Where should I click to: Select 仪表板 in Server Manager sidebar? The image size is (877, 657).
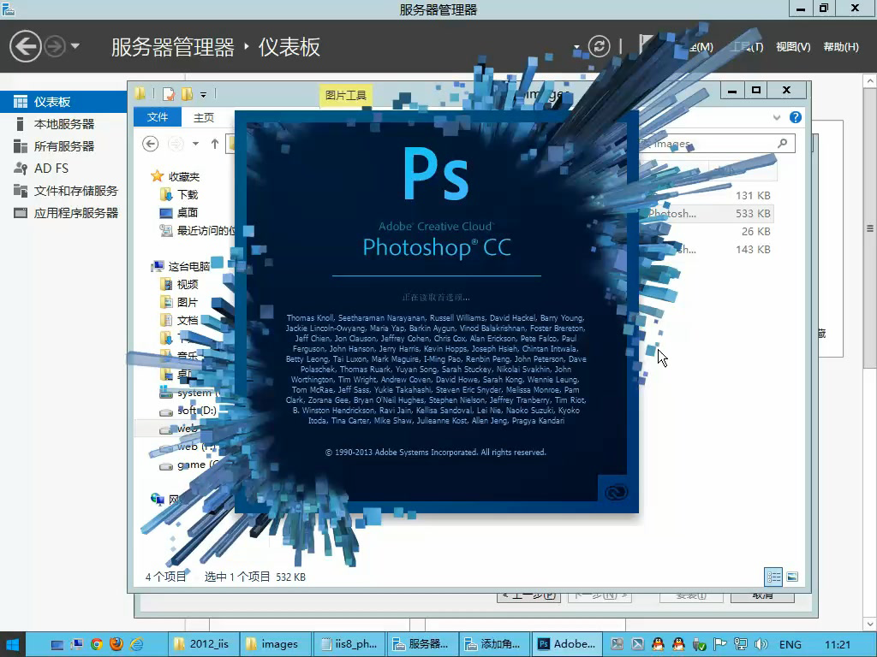63,102
